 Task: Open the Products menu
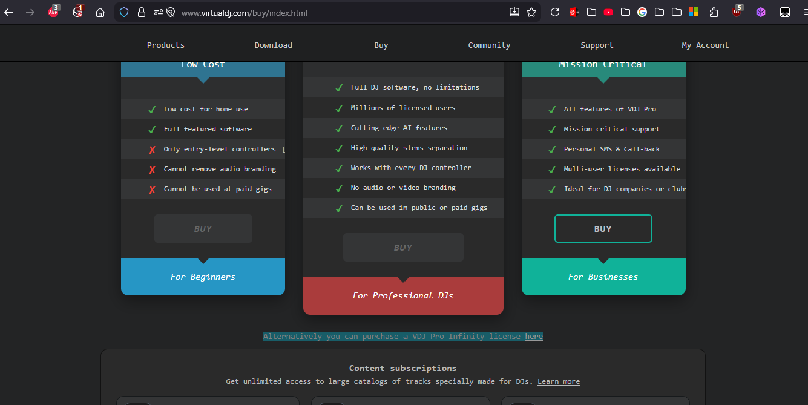click(165, 45)
